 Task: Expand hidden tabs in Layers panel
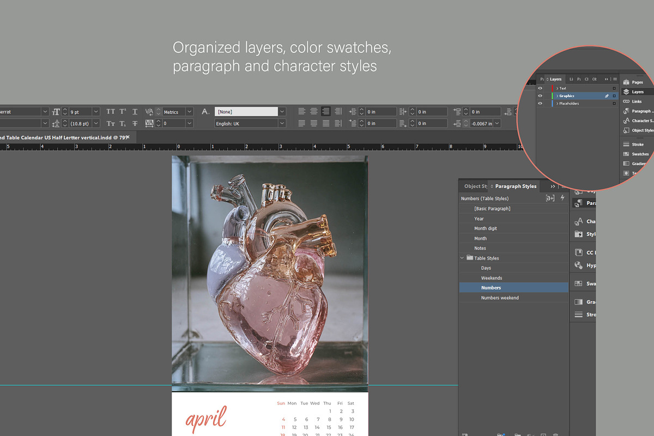pyautogui.click(x=607, y=80)
